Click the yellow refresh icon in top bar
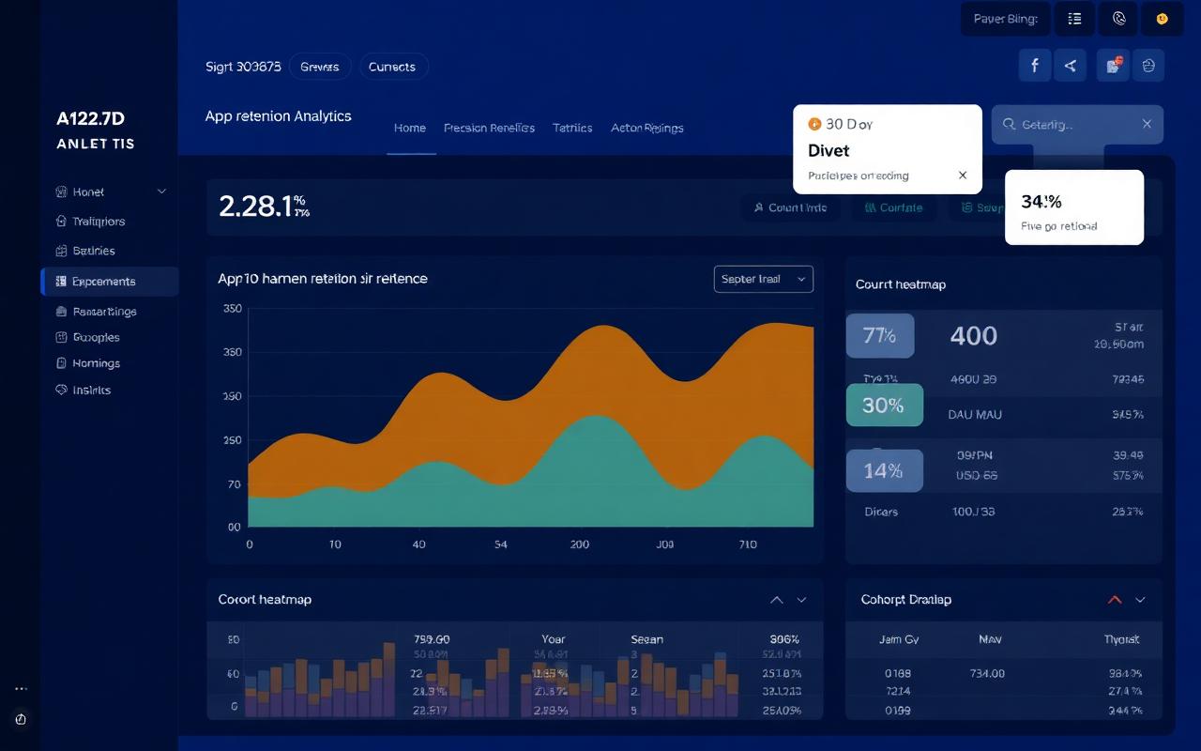This screenshot has width=1201, height=751. click(1162, 18)
